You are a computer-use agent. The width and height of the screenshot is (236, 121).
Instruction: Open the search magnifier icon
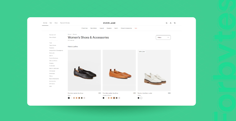coord(166,23)
